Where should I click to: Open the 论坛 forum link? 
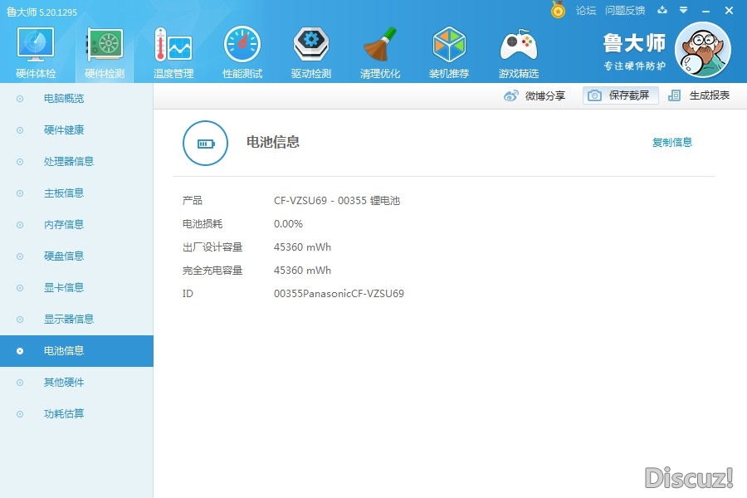586,10
